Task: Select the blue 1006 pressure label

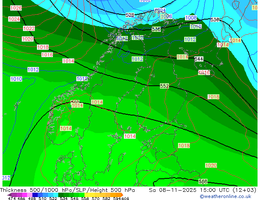Action: click(x=166, y=16)
